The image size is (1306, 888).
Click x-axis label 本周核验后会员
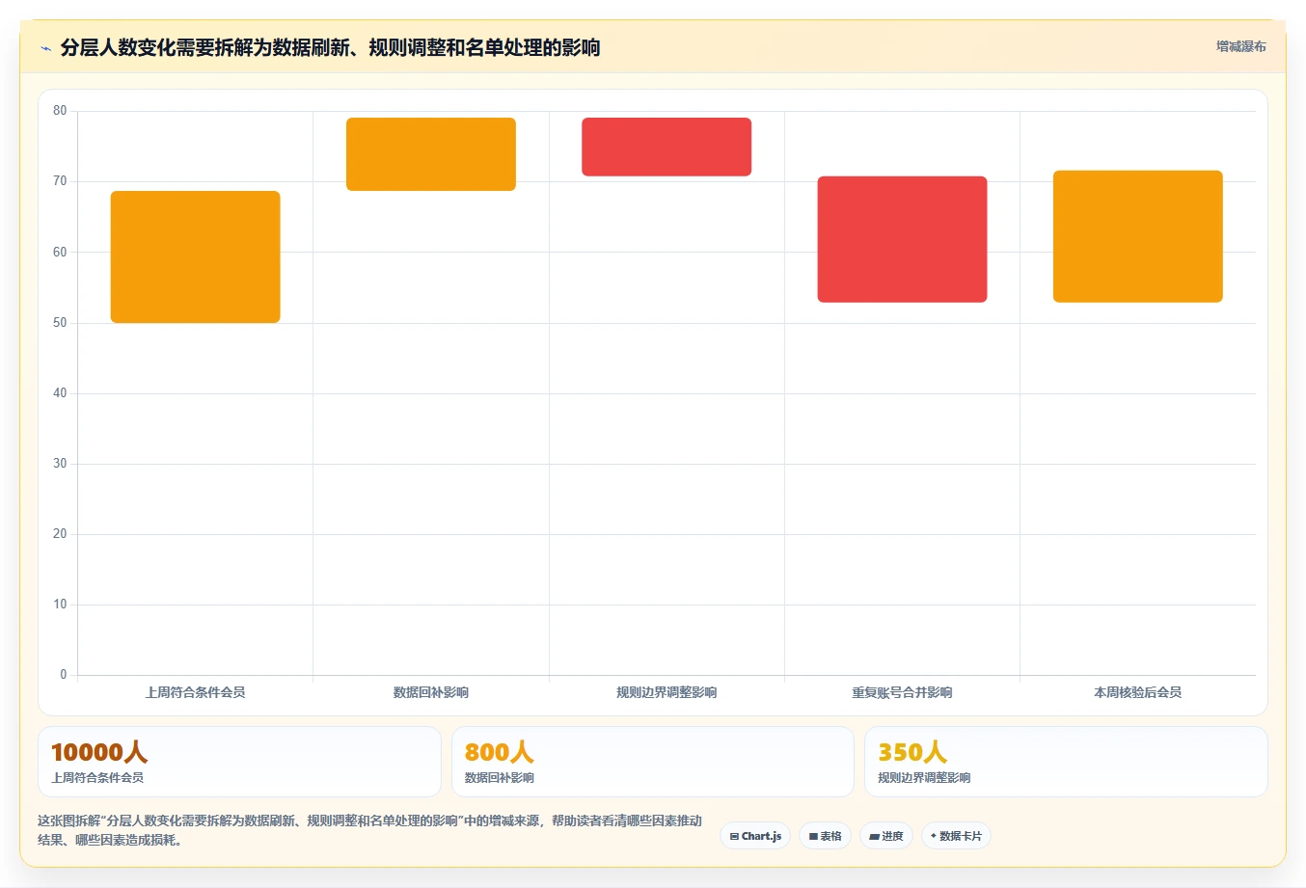(x=1137, y=692)
